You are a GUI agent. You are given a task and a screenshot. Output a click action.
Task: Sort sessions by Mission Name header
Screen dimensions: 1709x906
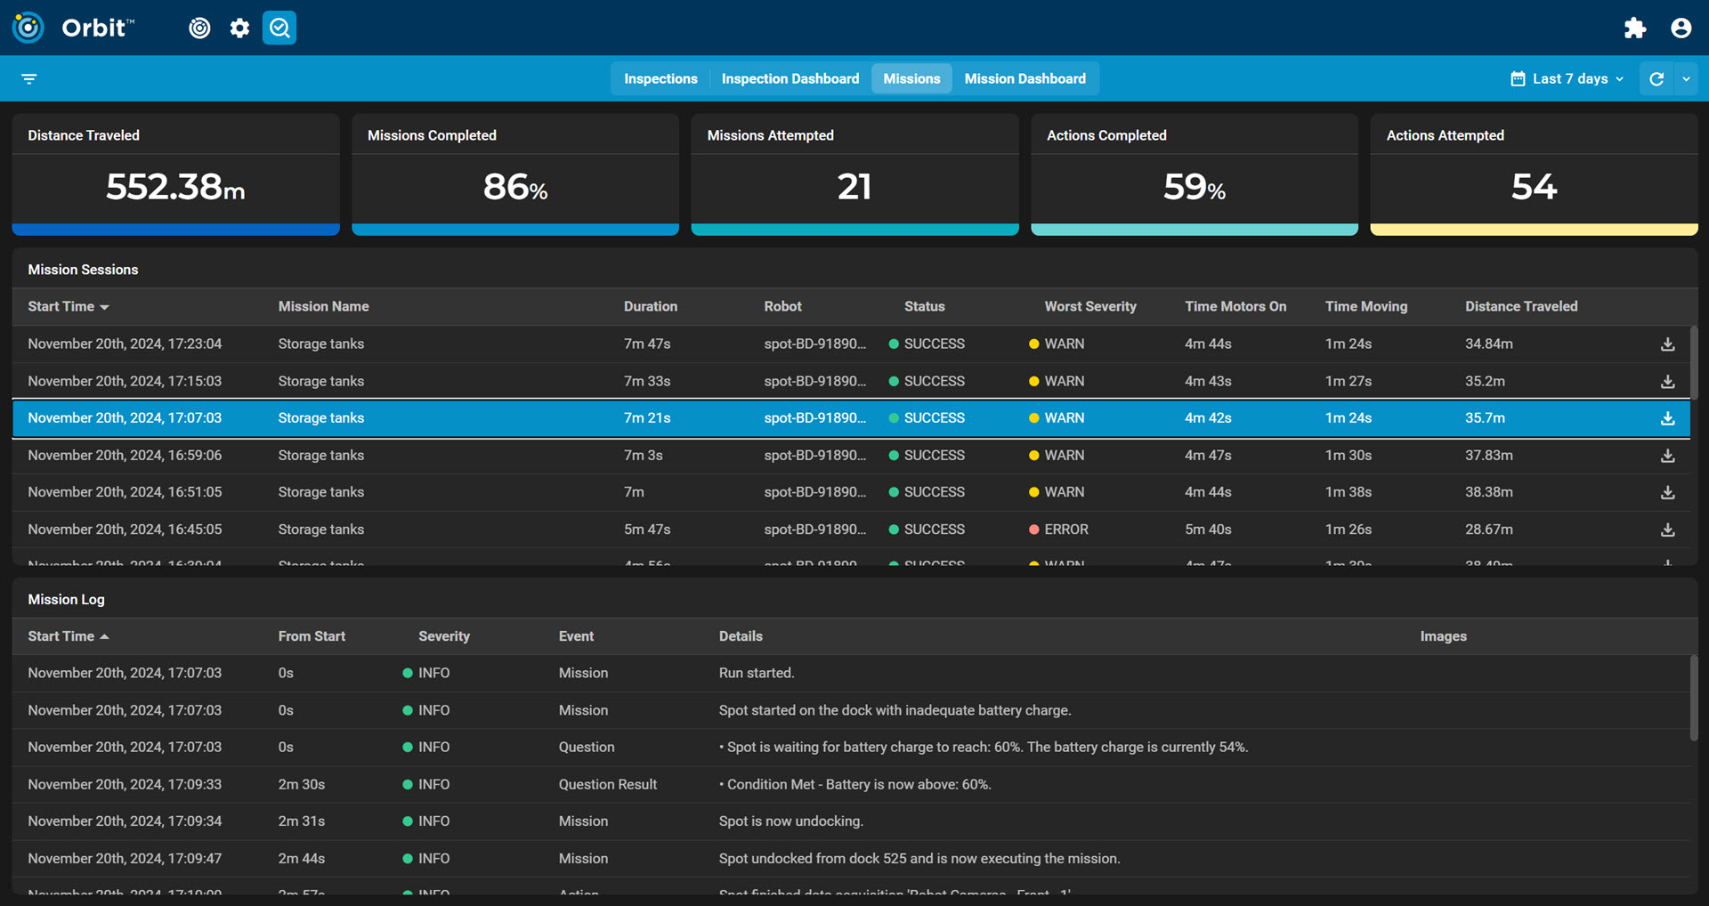coord(323,306)
